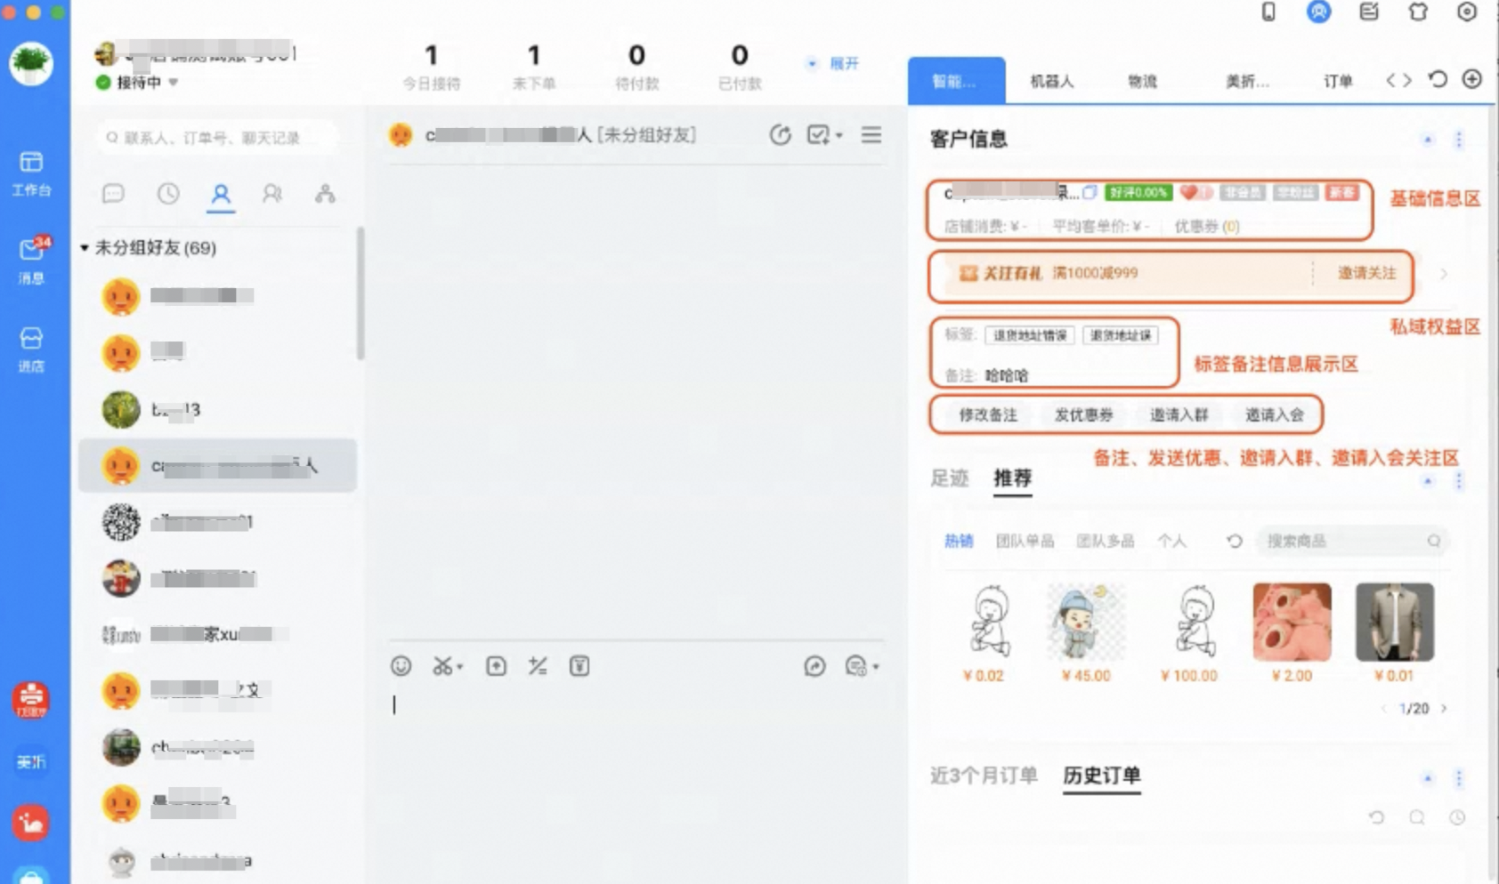Refresh the recommended products list
The height and width of the screenshot is (884, 1499).
(1235, 541)
